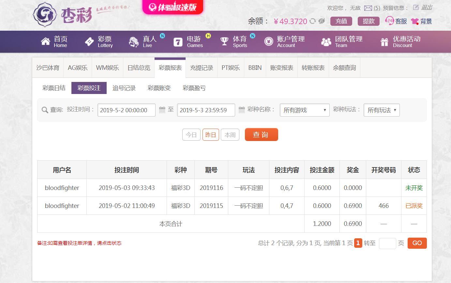Screen dimensions: 451x283
Task: Click the orange 查询 search button
Action: pos(262,134)
